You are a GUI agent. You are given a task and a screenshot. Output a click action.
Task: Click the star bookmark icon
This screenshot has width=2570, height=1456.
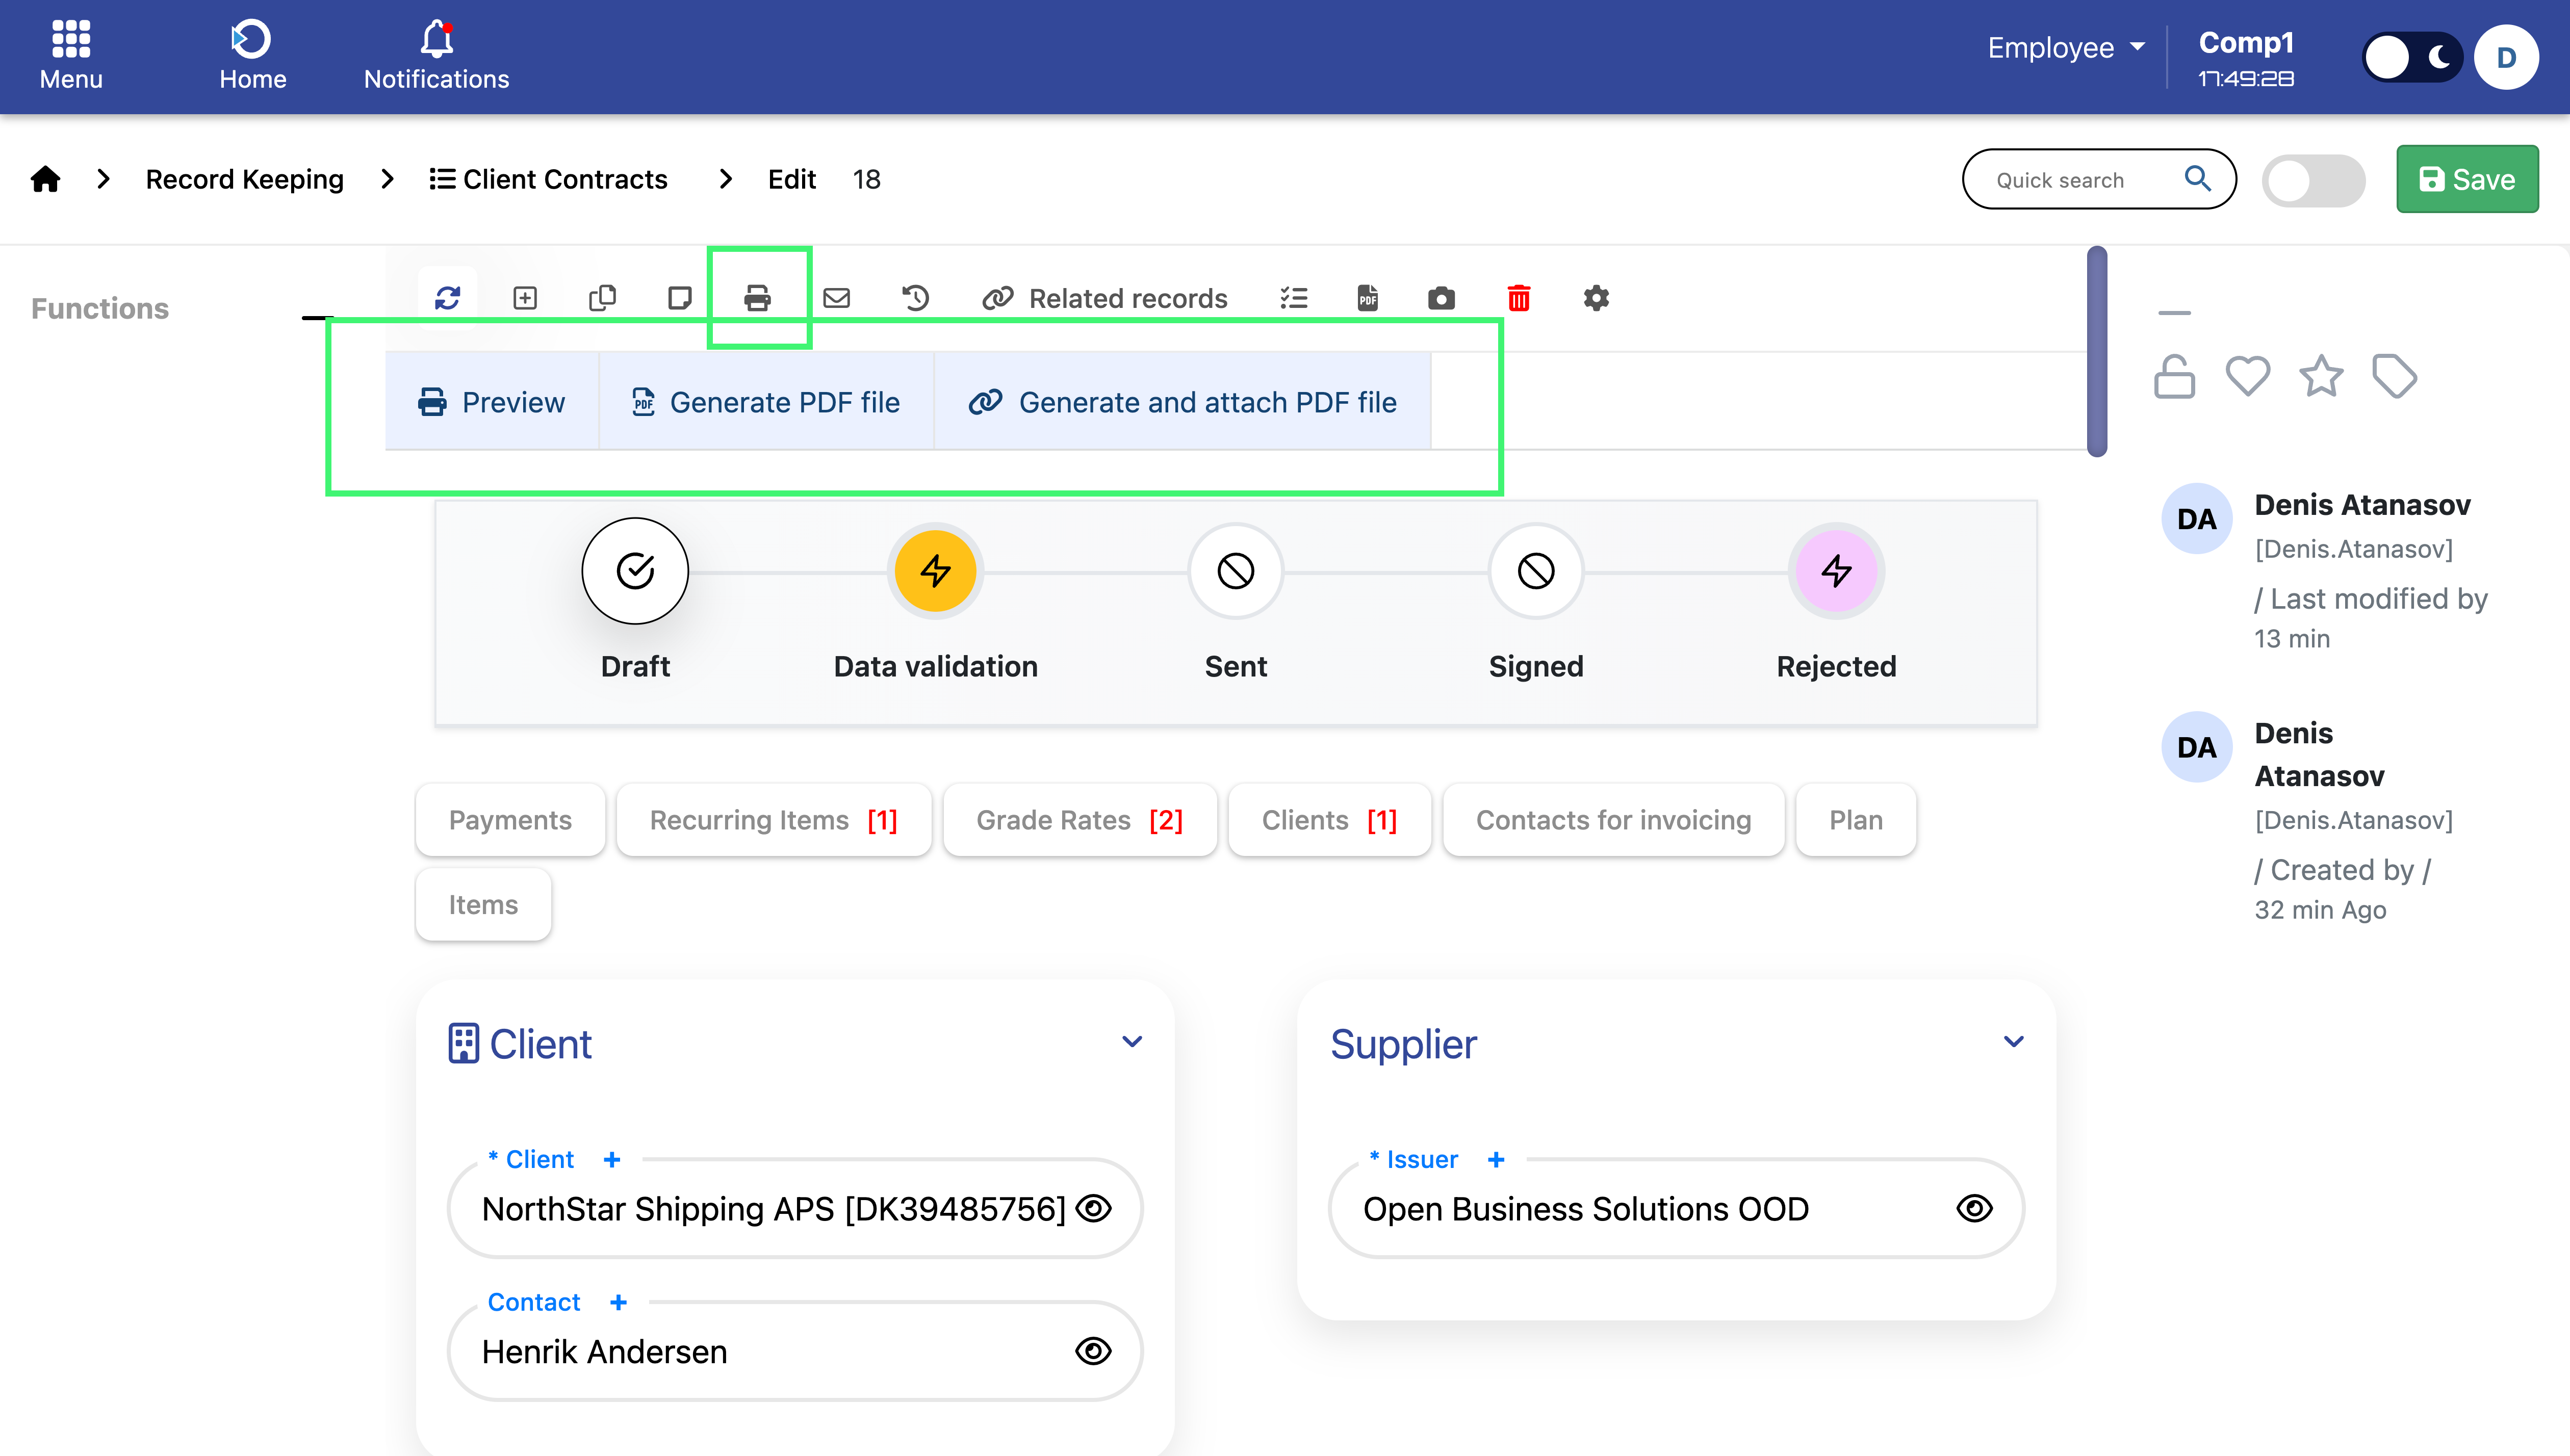[2320, 376]
